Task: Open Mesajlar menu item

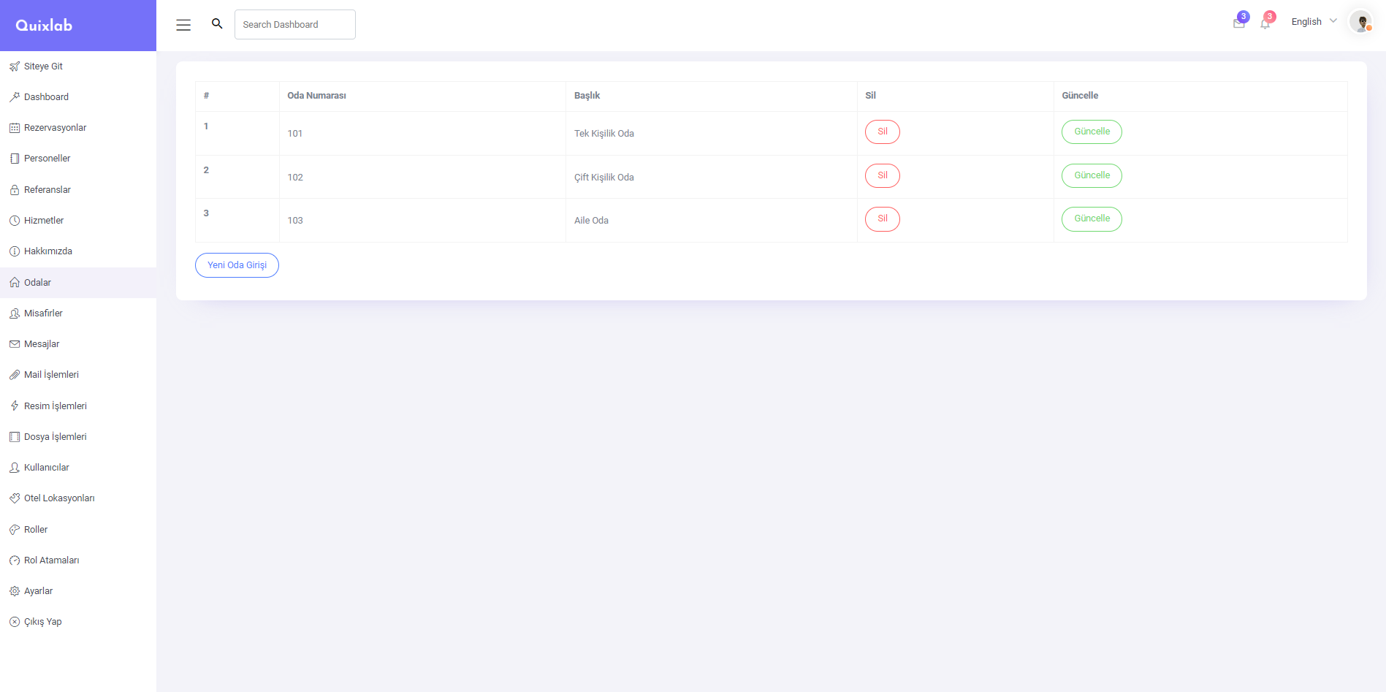Action: click(x=78, y=344)
